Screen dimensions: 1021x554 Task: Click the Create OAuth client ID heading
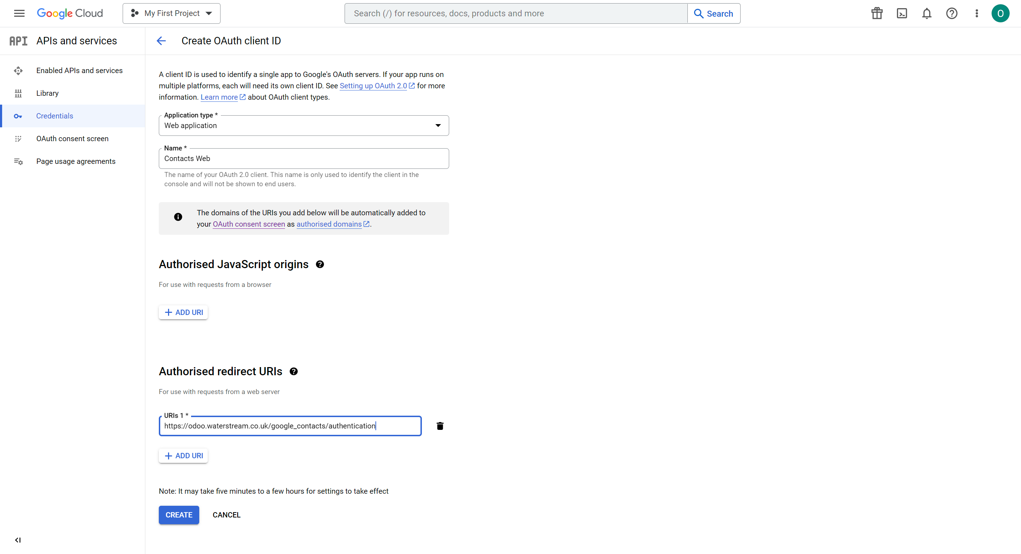(x=231, y=41)
